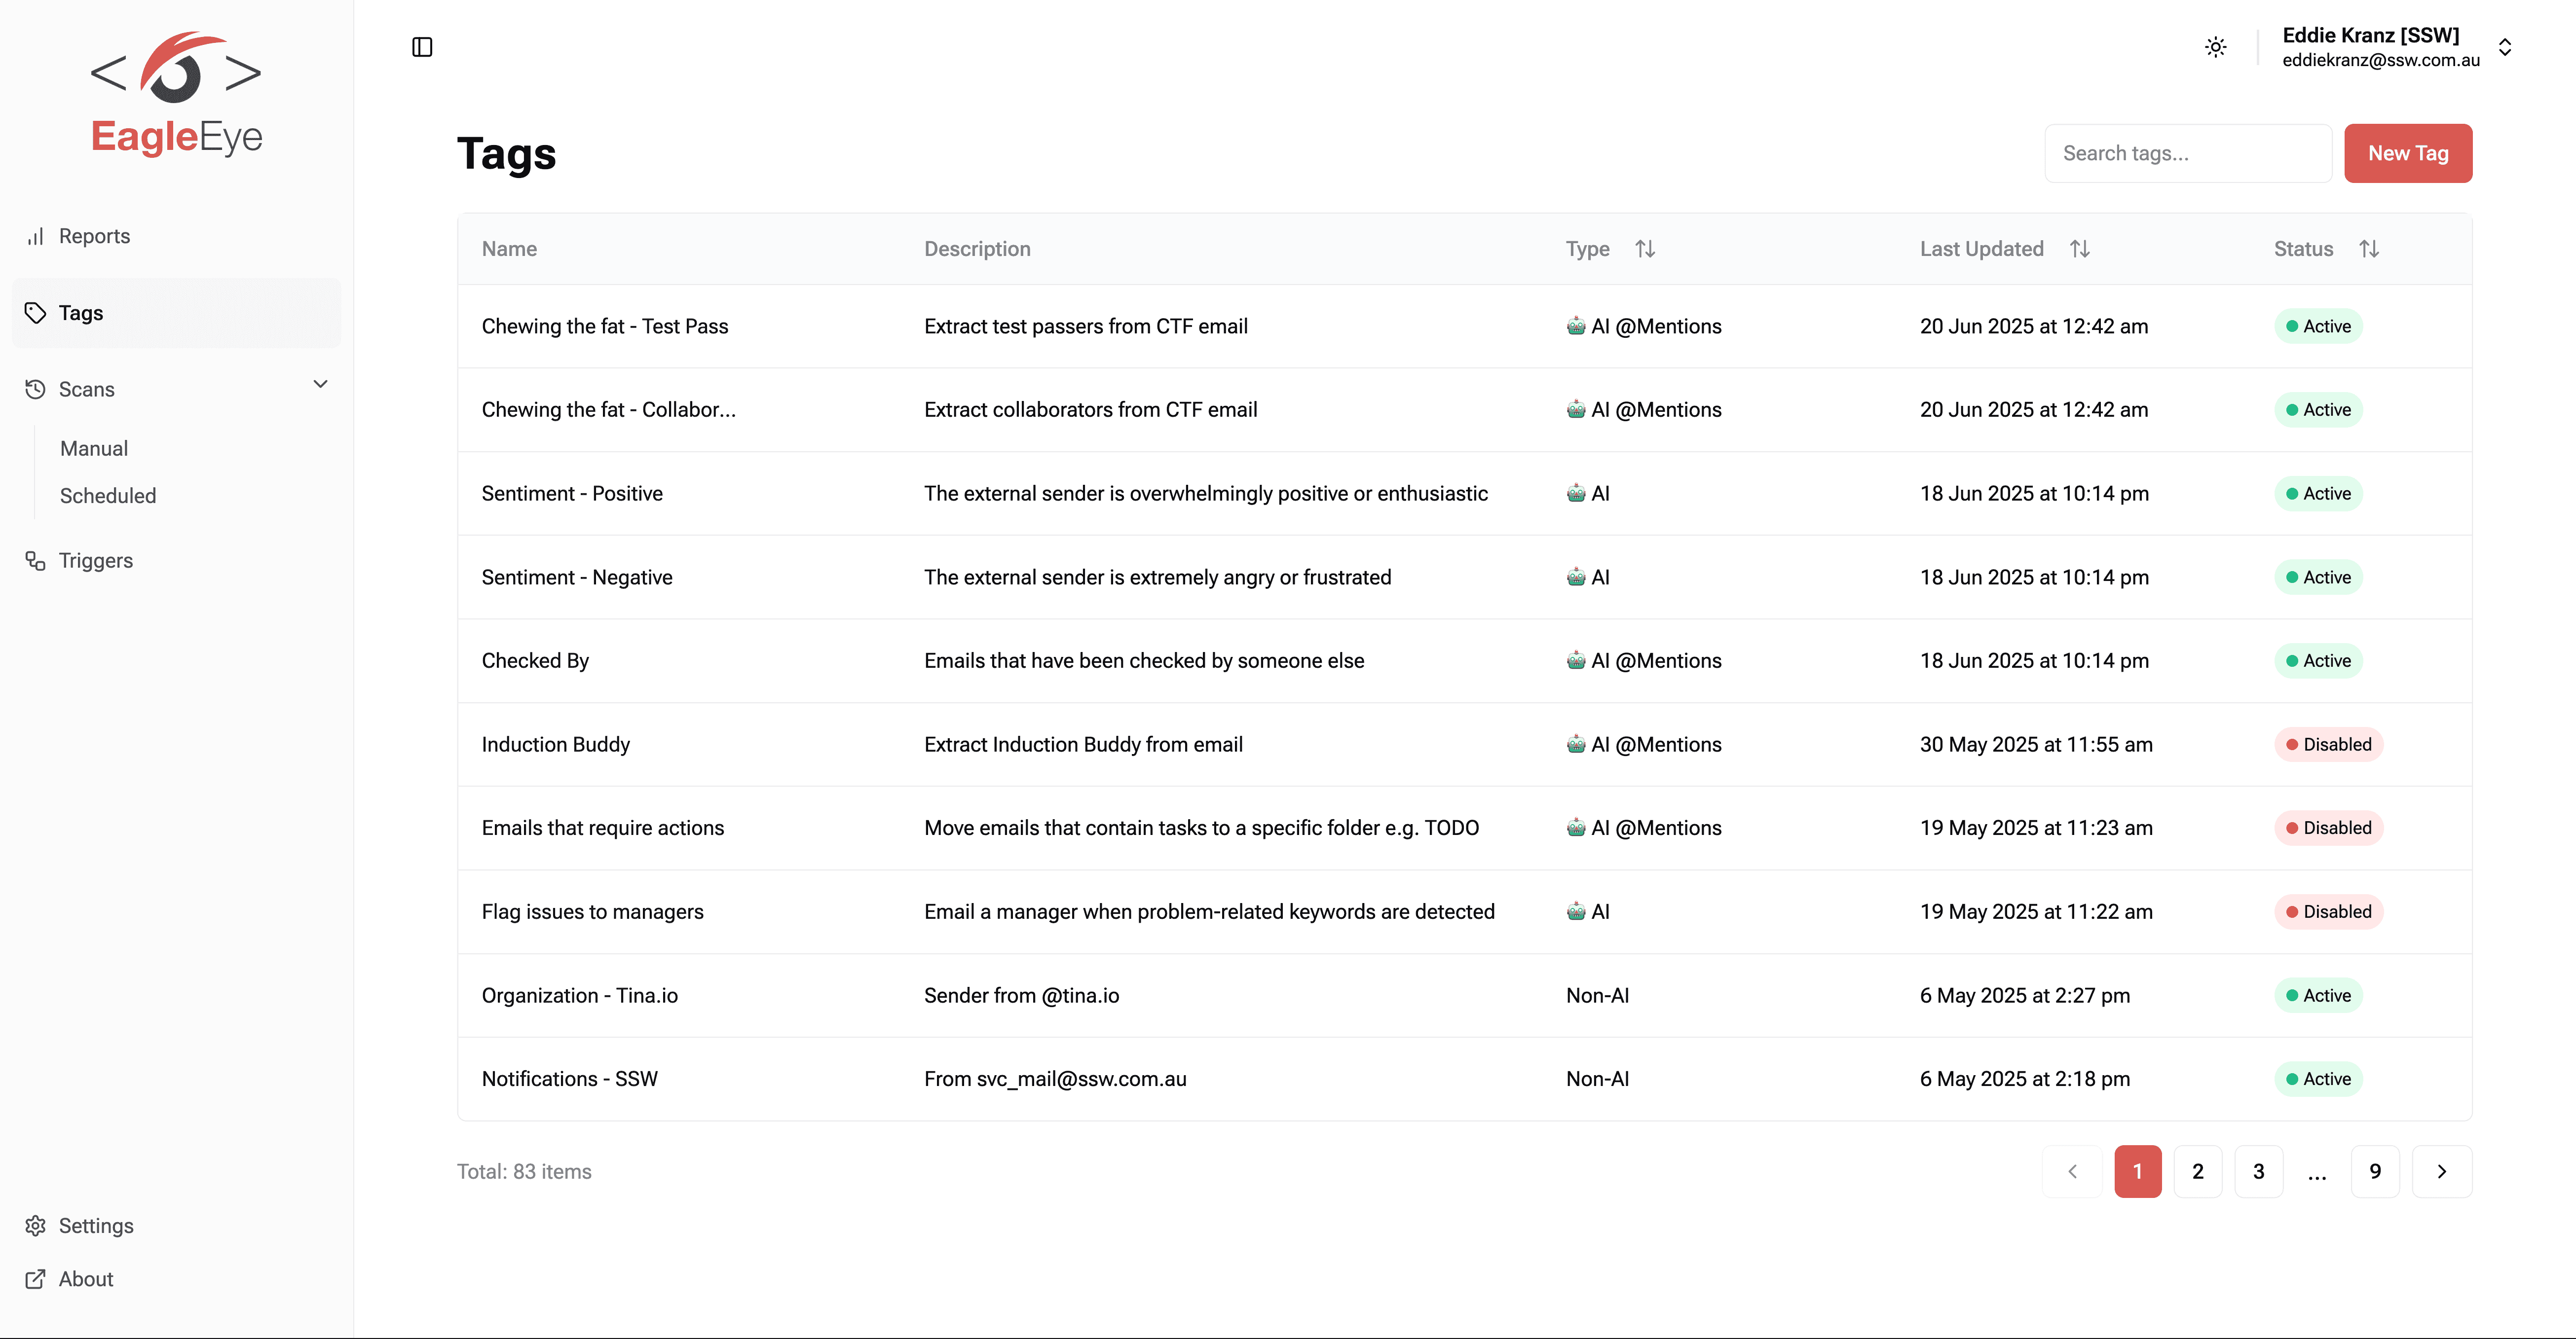2576x1339 pixels.
Task: Click the robot icon in Checked By row
Action: coord(1576,659)
